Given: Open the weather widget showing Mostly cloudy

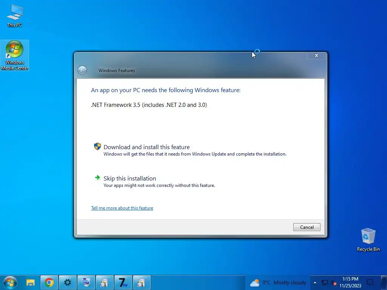Looking at the screenshot, I should (278, 282).
